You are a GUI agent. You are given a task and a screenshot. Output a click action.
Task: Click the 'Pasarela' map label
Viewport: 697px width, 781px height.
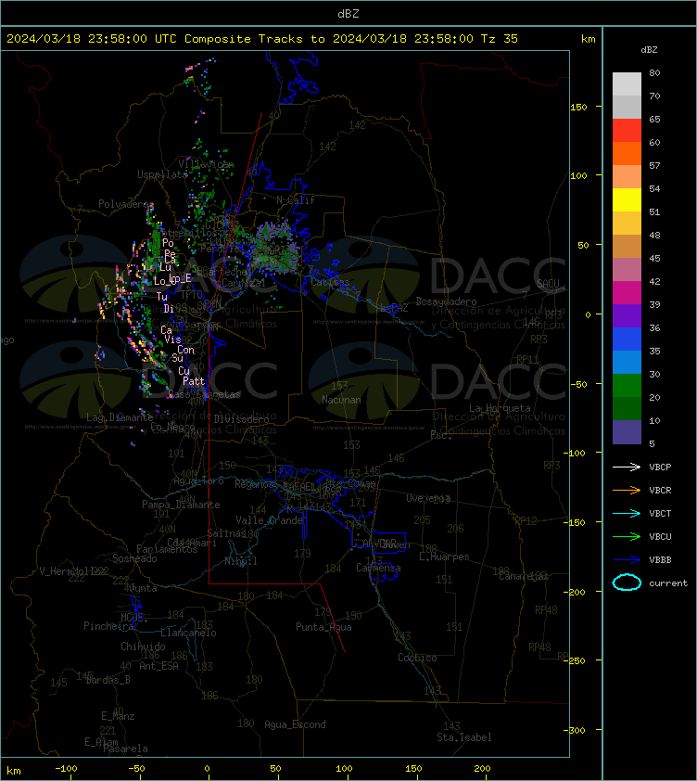(x=125, y=749)
